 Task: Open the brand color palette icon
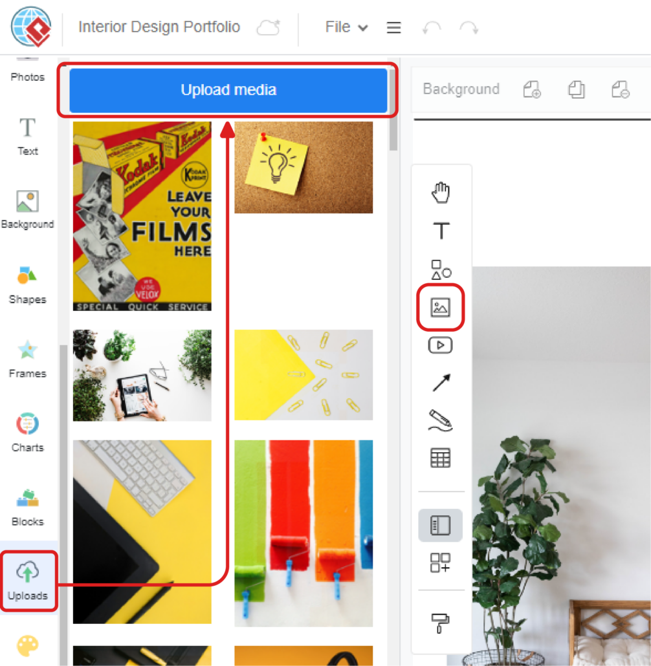tap(28, 647)
